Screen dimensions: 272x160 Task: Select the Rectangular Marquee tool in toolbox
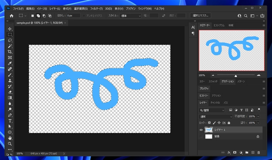[x=10, y=34]
